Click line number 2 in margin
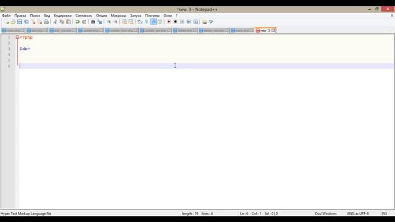Screen dimensions: 395x222 point(9,43)
